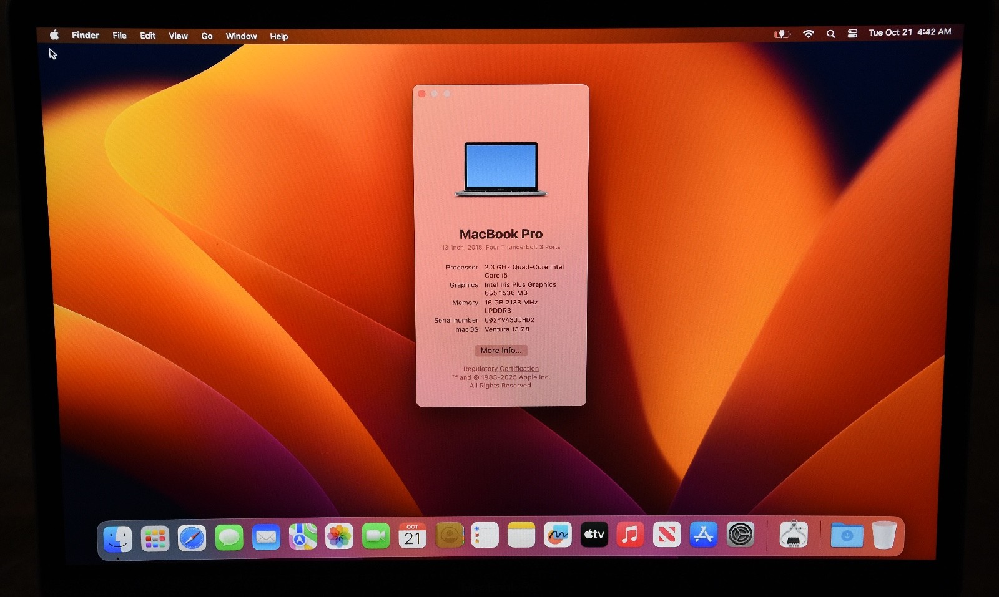Screen dimensions: 999x597
Task: Open the App Store icon
Action: pyautogui.click(x=703, y=535)
